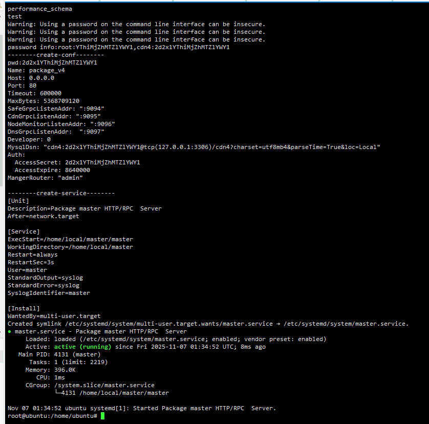429x424 pixels.
Task: Click the MysqlDsn connection string line
Action: 194,147
